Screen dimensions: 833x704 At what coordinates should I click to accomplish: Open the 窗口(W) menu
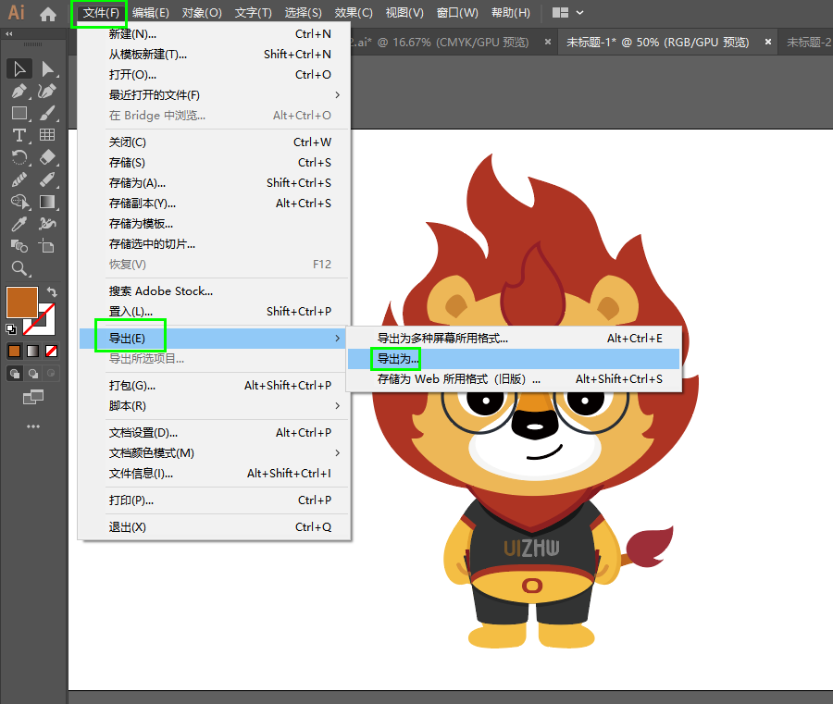[457, 13]
